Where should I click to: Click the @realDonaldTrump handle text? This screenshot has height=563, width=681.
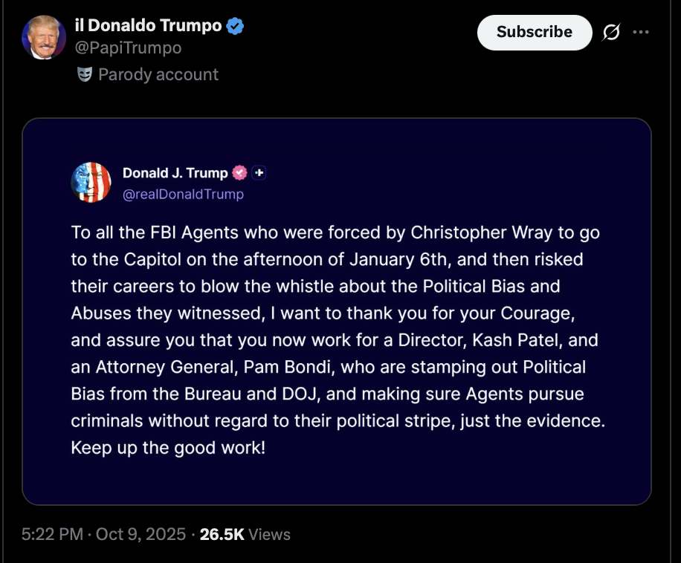point(183,194)
